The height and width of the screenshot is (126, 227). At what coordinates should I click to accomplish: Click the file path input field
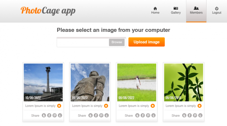[x=83, y=42]
